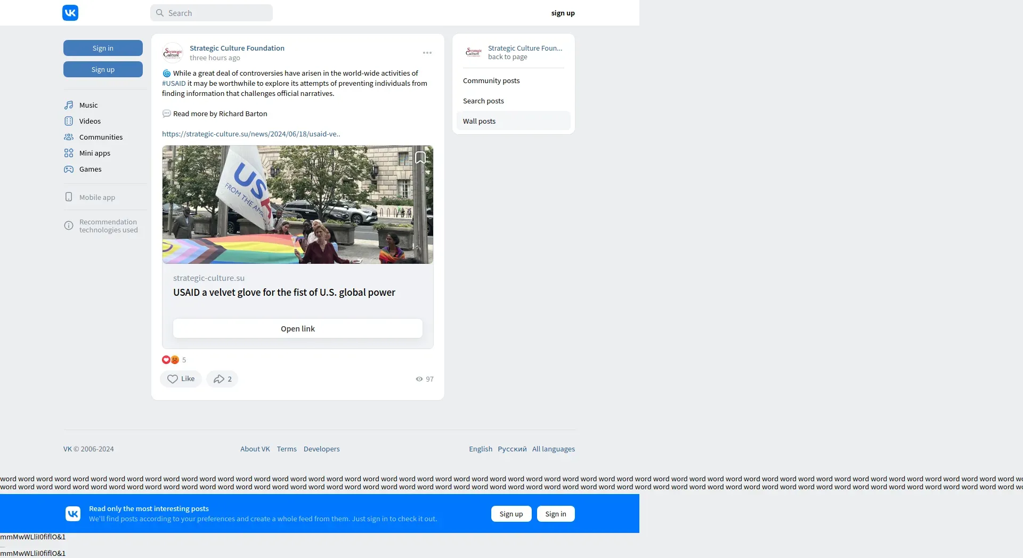Like the post
The image size is (1023, 558).
point(181,379)
